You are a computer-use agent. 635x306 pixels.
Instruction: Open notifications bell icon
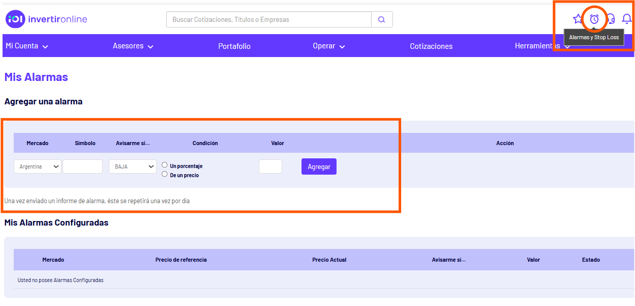pyautogui.click(x=626, y=19)
